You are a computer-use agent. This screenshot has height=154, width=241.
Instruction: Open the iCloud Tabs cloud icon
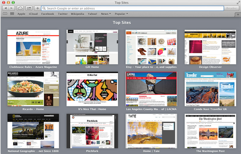pyautogui.click(x=20, y=8)
